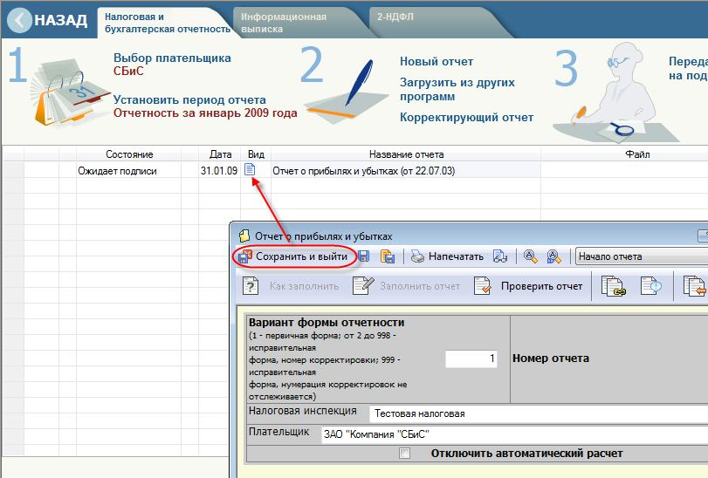
Task: Click the Заполнить отчет pencil icon
Action: (x=363, y=286)
